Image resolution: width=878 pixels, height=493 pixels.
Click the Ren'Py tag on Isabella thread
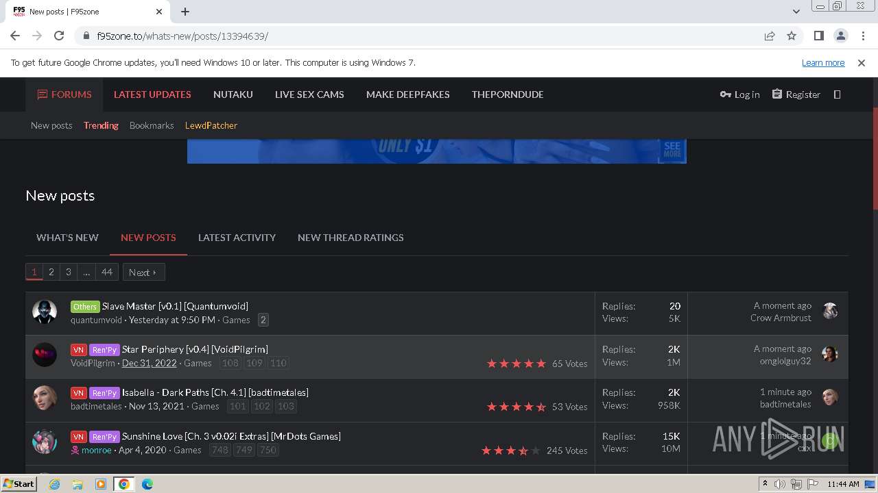pos(104,393)
